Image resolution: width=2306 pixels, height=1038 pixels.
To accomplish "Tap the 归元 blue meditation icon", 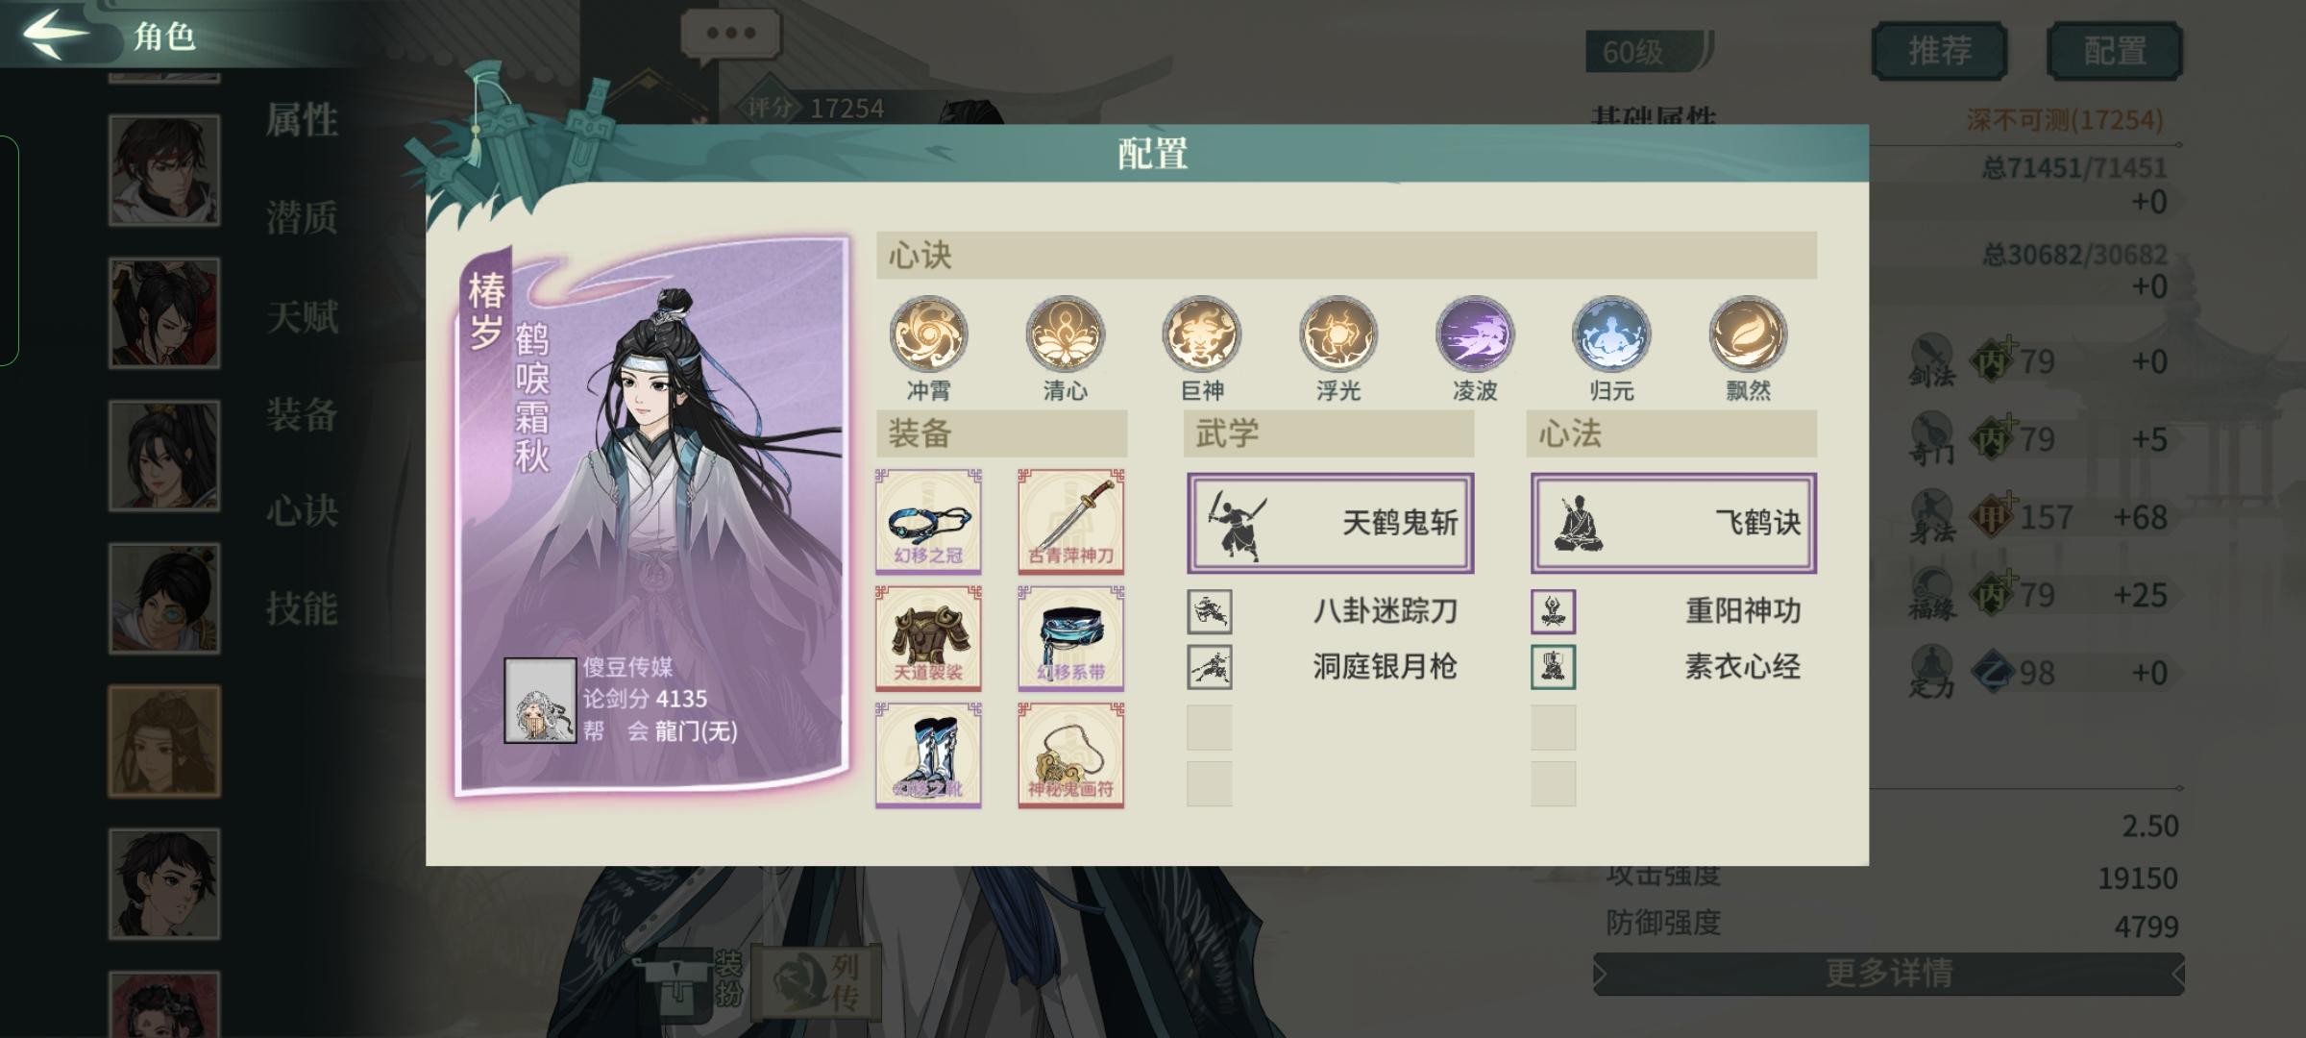I will pyautogui.click(x=1611, y=334).
